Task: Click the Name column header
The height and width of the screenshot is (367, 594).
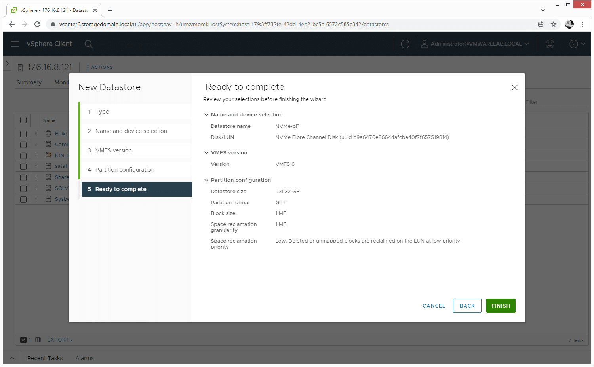Action: pyautogui.click(x=49, y=120)
